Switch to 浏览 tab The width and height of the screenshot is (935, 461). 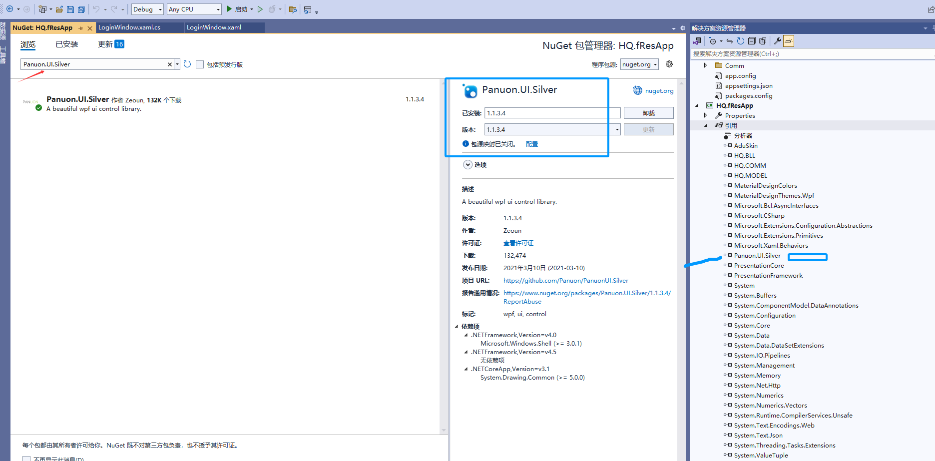28,44
